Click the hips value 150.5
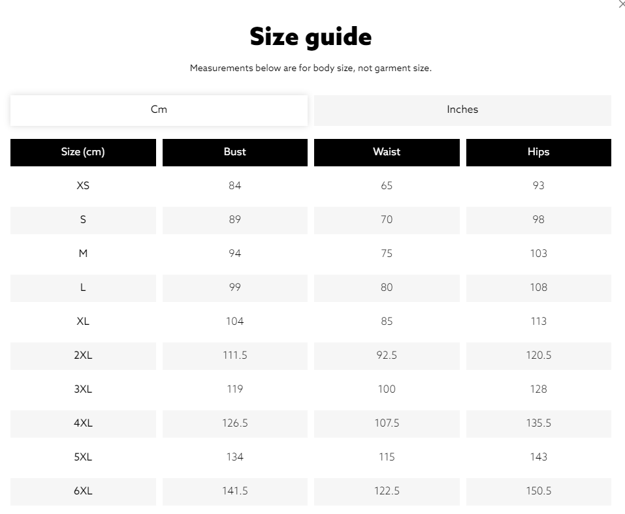This screenshot has height=514, width=625. coord(538,491)
